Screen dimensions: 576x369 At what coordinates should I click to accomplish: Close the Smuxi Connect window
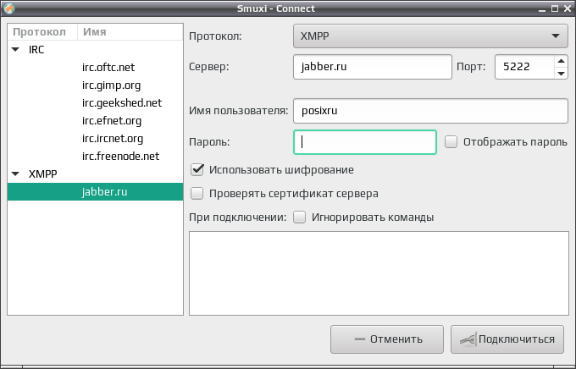[x=568, y=8]
